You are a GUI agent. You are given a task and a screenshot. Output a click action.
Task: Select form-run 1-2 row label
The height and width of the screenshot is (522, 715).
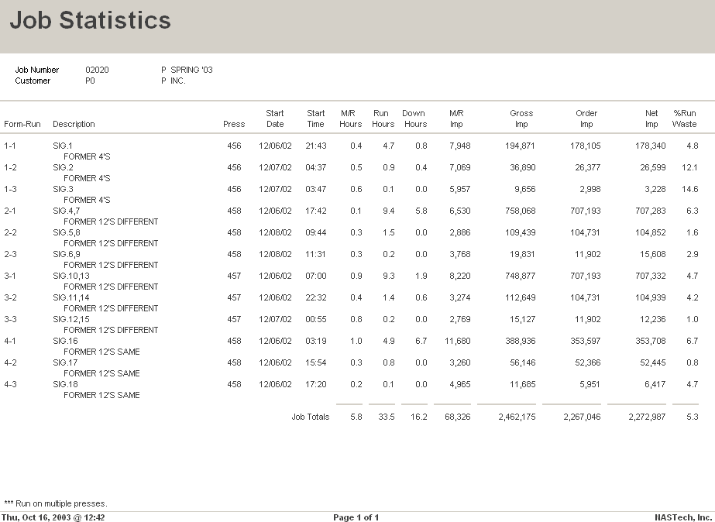10,167
